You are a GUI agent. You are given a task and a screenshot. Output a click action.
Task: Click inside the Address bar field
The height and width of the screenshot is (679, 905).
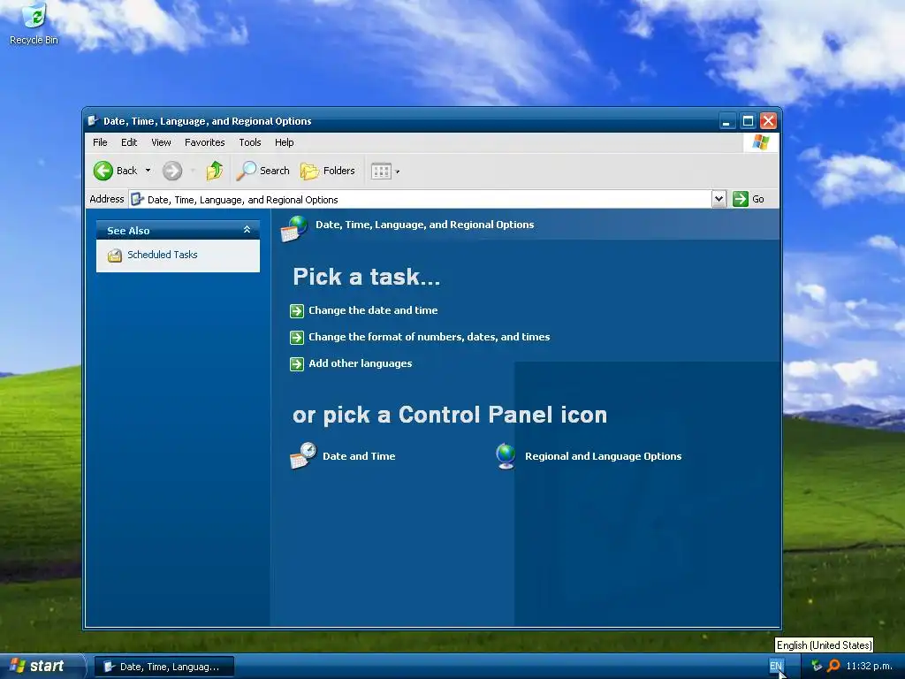[x=420, y=200]
